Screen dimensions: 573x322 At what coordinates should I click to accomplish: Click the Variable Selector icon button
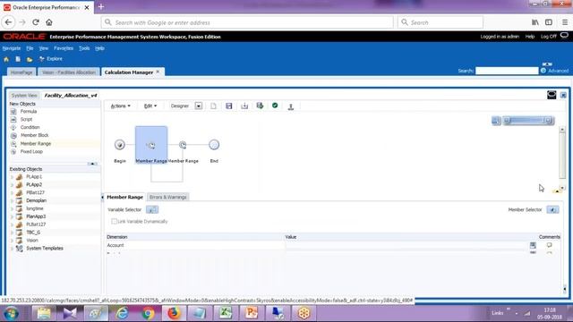pyautogui.click(x=152, y=209)
